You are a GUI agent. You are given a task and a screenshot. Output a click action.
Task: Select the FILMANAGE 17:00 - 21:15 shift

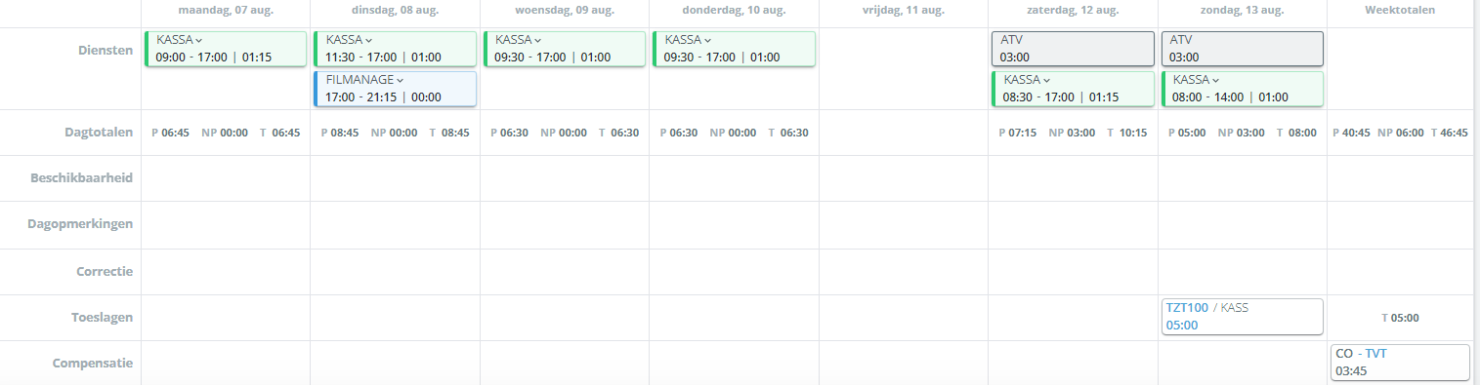tap(396, 89)
